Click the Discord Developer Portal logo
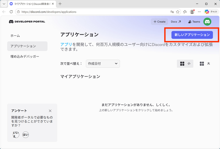Image resolution: width=220 pixels, height=149 pixels. pos(27,22)
